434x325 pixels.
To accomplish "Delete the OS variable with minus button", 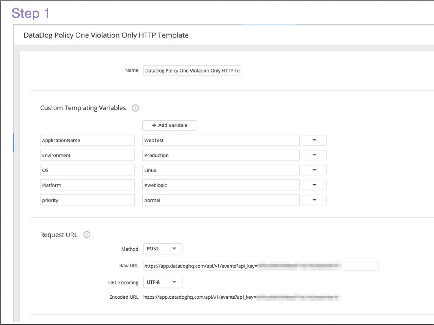I will point(314,170).
